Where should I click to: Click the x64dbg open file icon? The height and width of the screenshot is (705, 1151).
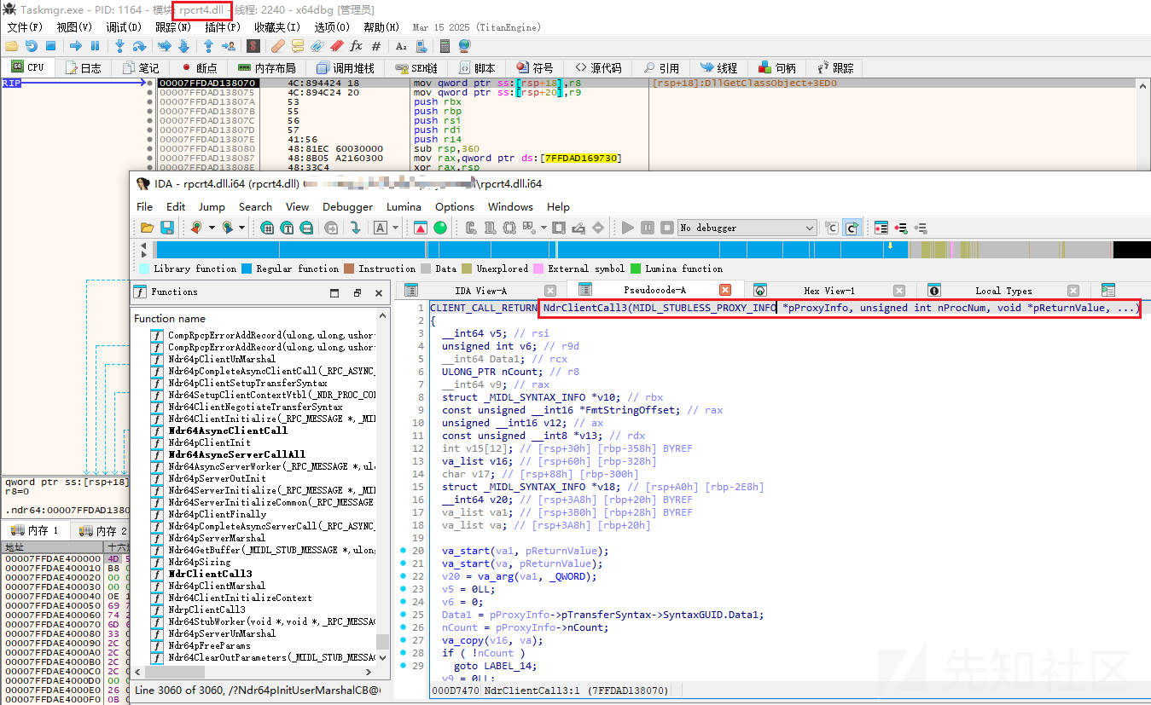[12, 46]
